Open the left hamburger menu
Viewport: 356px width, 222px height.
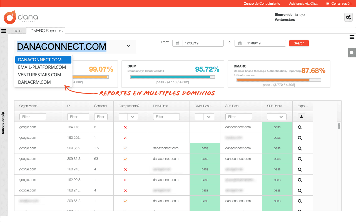[x=4, y=31]
